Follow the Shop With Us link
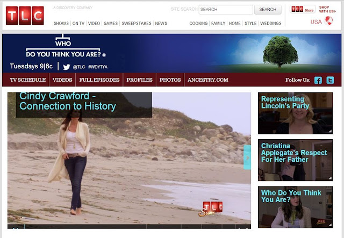The image size is (344, 238). (x=327, y=9)
